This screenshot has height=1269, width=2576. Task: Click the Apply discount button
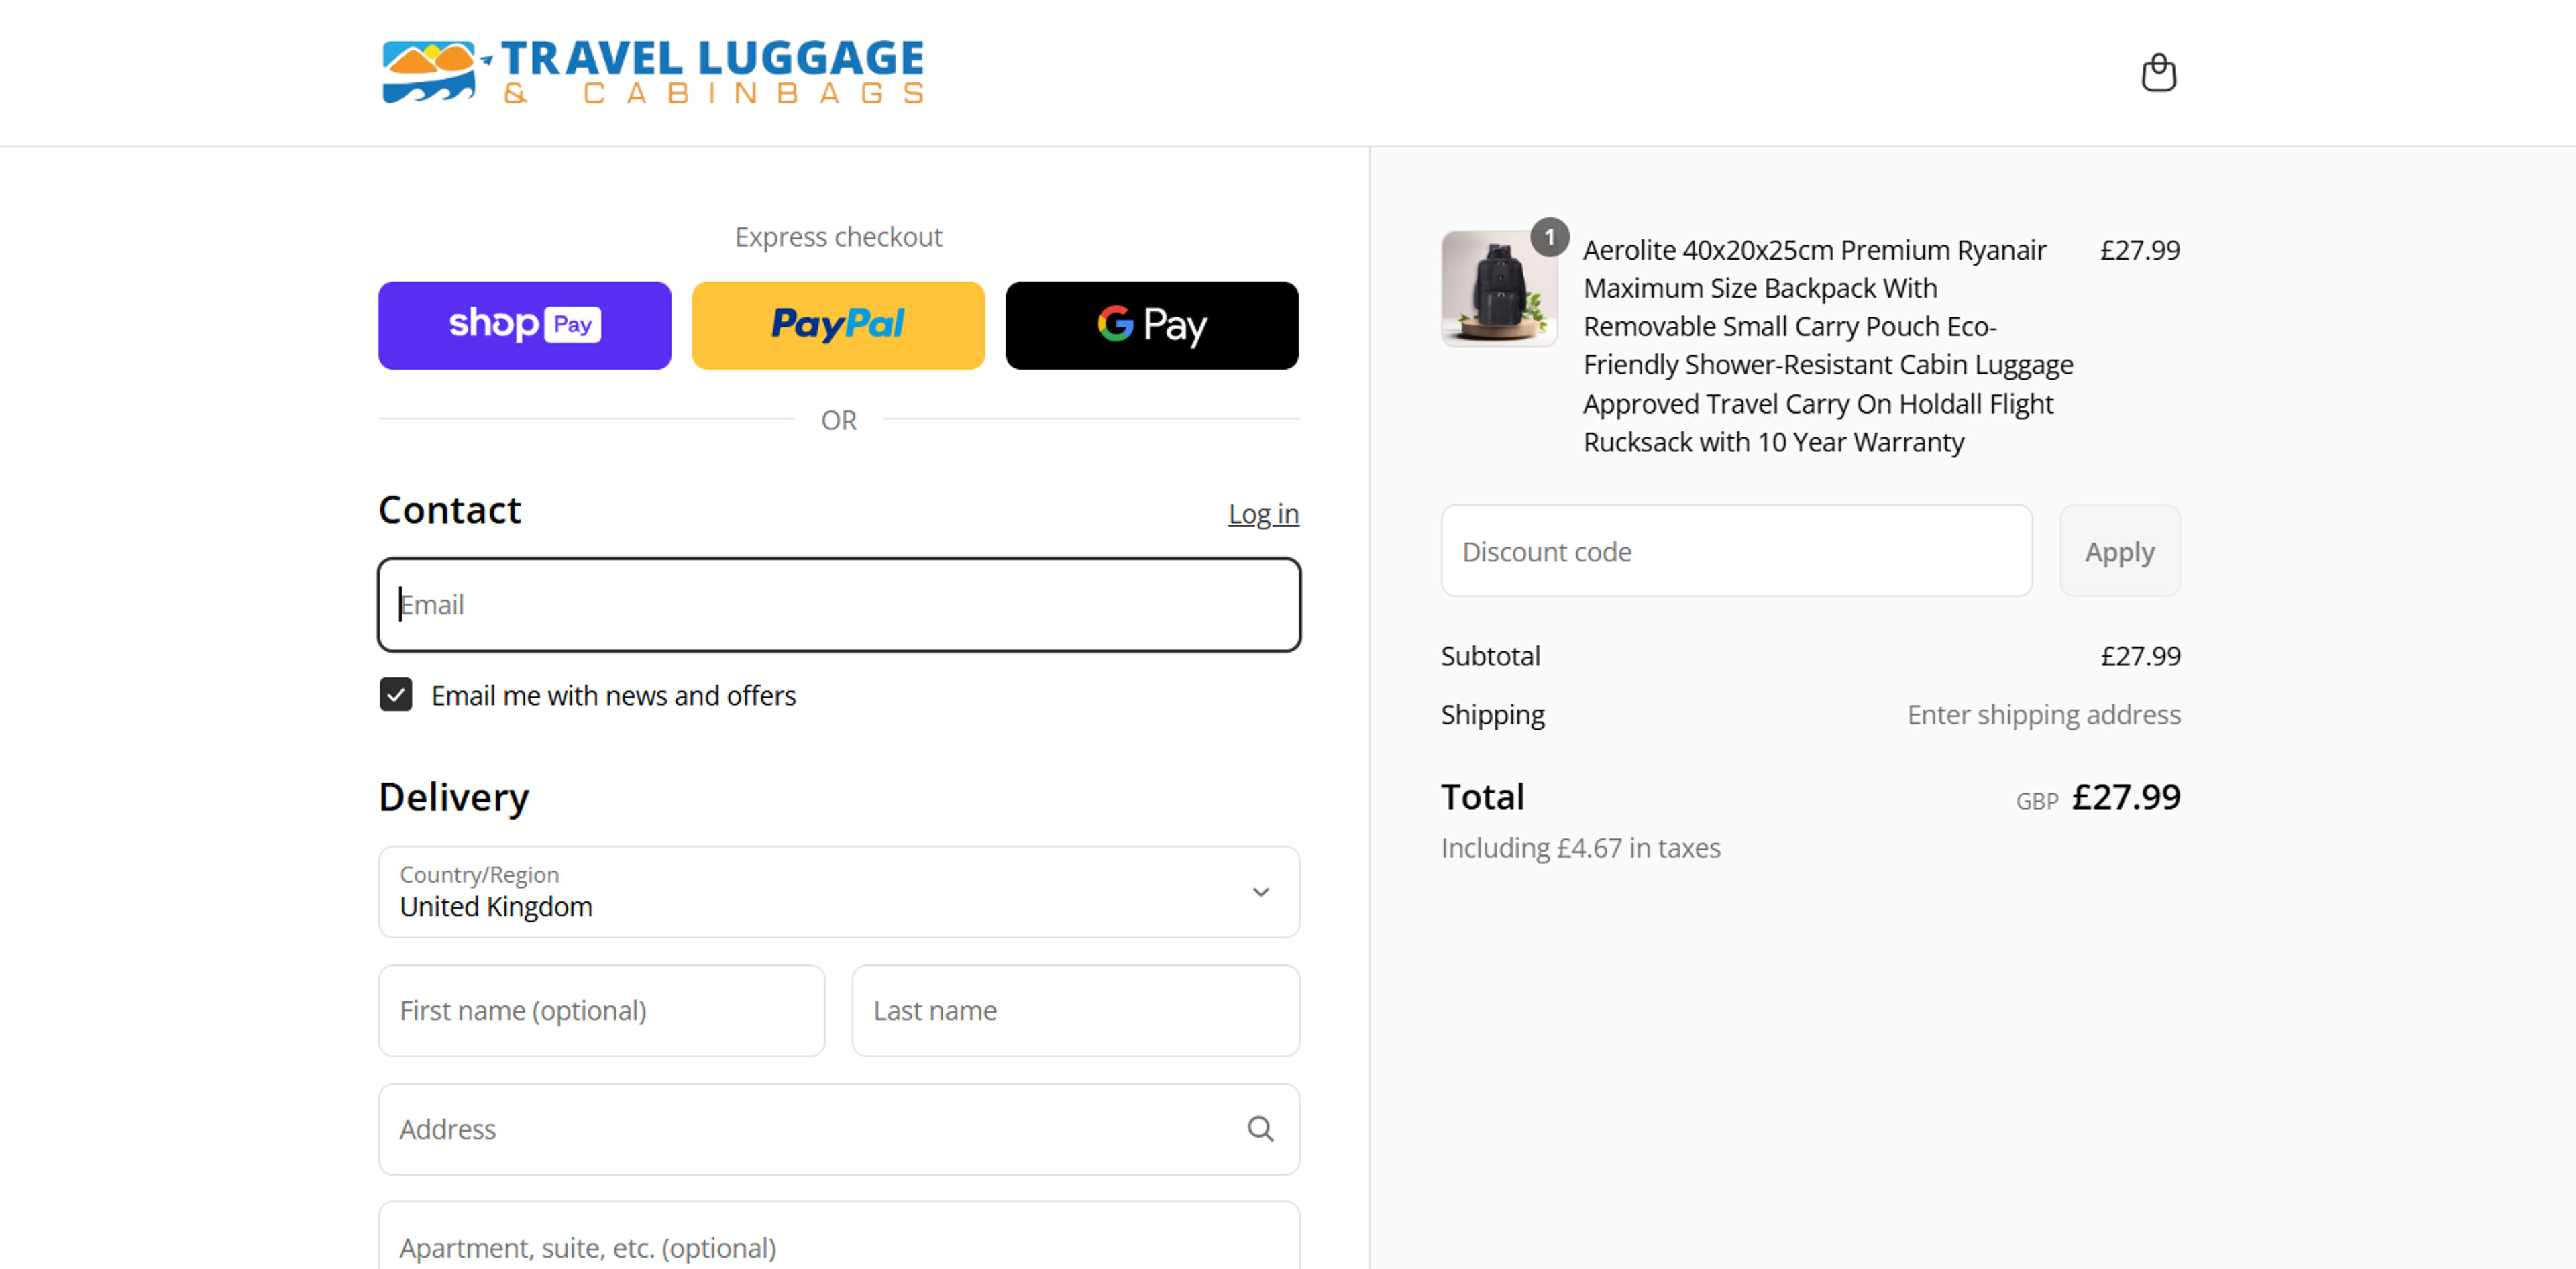click(x=2119, y=551)
